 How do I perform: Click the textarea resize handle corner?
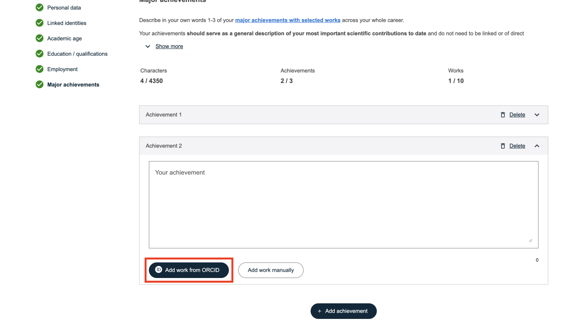[x=530, y=241]
